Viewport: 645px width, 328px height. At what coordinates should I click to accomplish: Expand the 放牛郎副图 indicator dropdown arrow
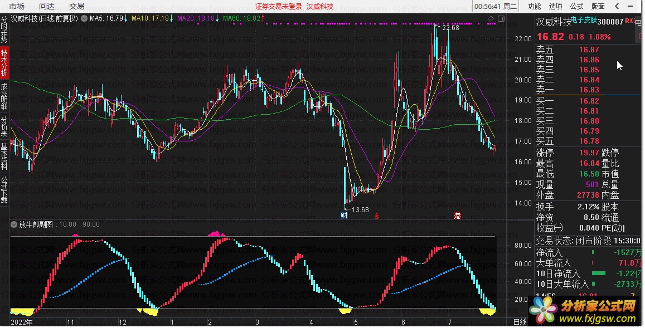point(14,224)
